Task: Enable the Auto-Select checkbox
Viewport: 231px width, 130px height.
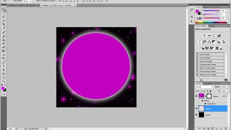Action: point(12,1)
